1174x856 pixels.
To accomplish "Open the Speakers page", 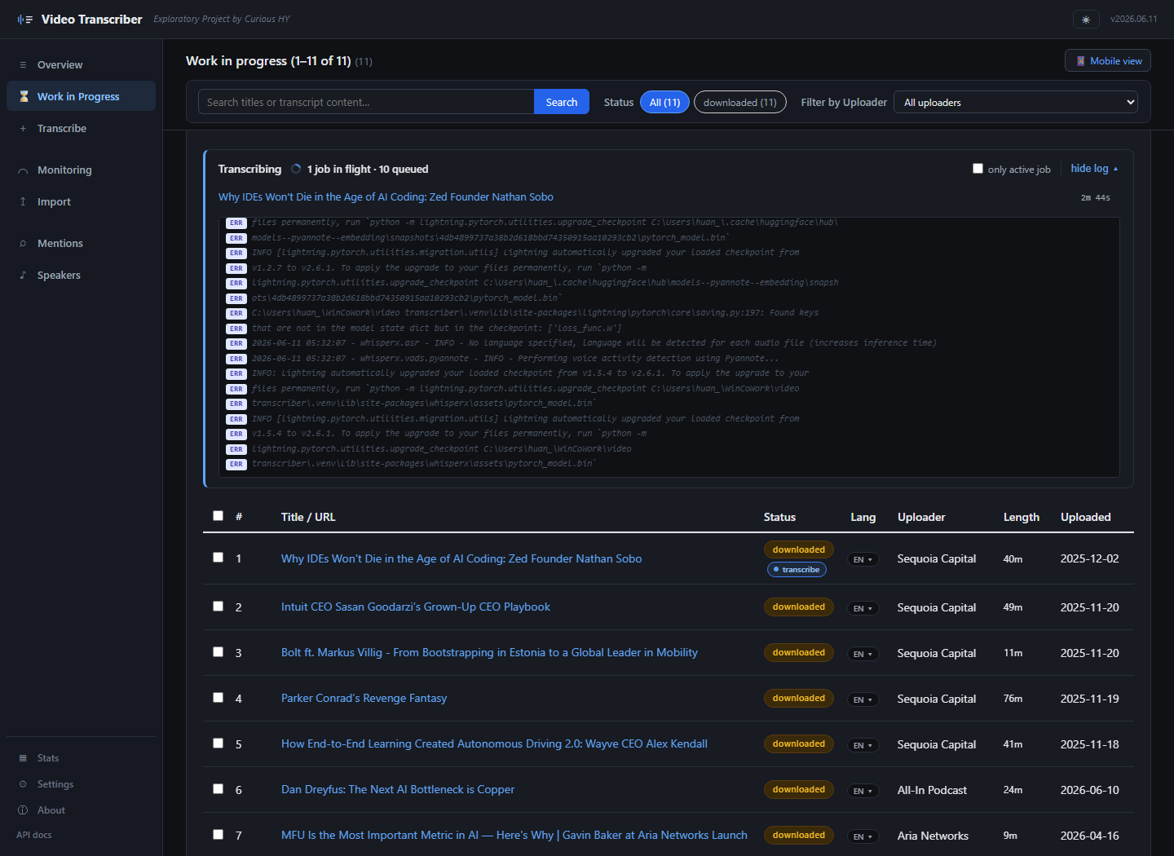I will click(81, 275).
